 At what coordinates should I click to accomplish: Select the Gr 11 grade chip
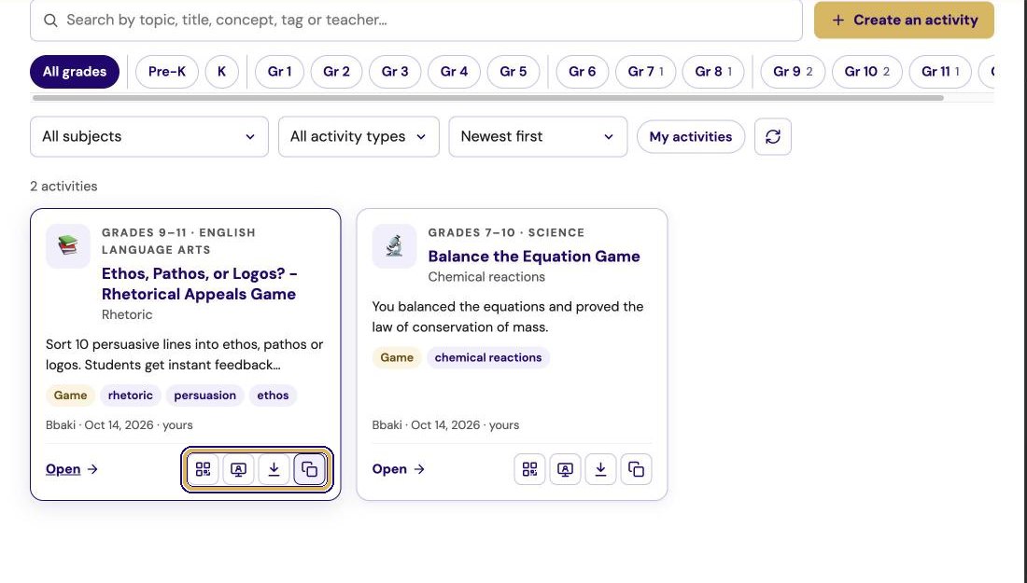click(940, 71)
